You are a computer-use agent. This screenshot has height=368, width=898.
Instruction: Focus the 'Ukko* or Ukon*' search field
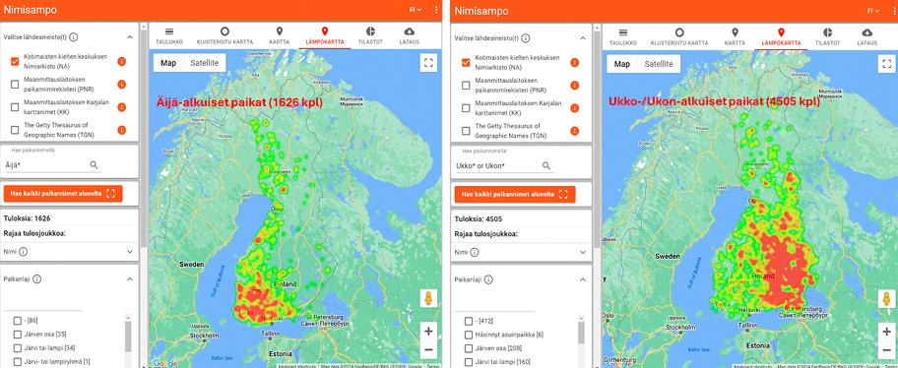496,166
